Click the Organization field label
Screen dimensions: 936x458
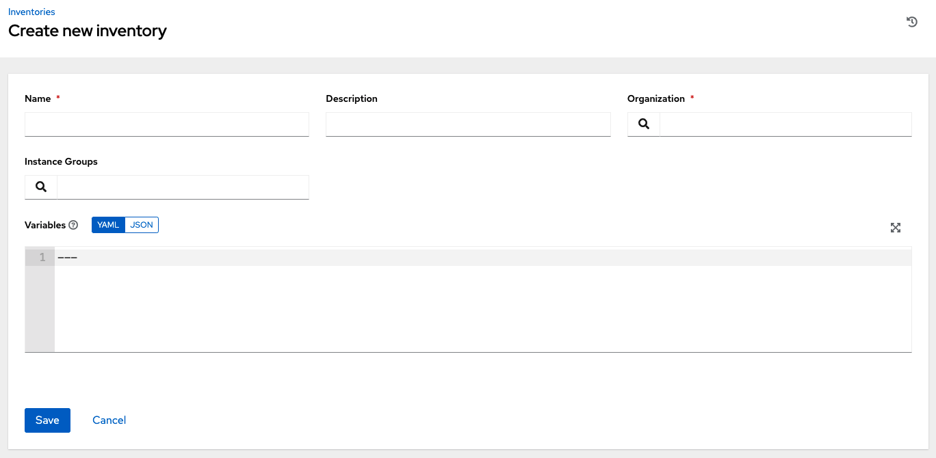[655, 98]
